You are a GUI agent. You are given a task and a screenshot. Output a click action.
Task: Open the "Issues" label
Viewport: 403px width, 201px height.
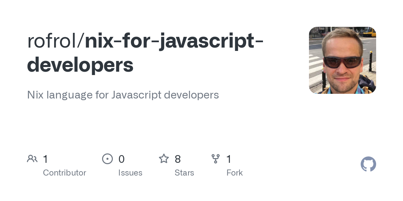[130, 173]
